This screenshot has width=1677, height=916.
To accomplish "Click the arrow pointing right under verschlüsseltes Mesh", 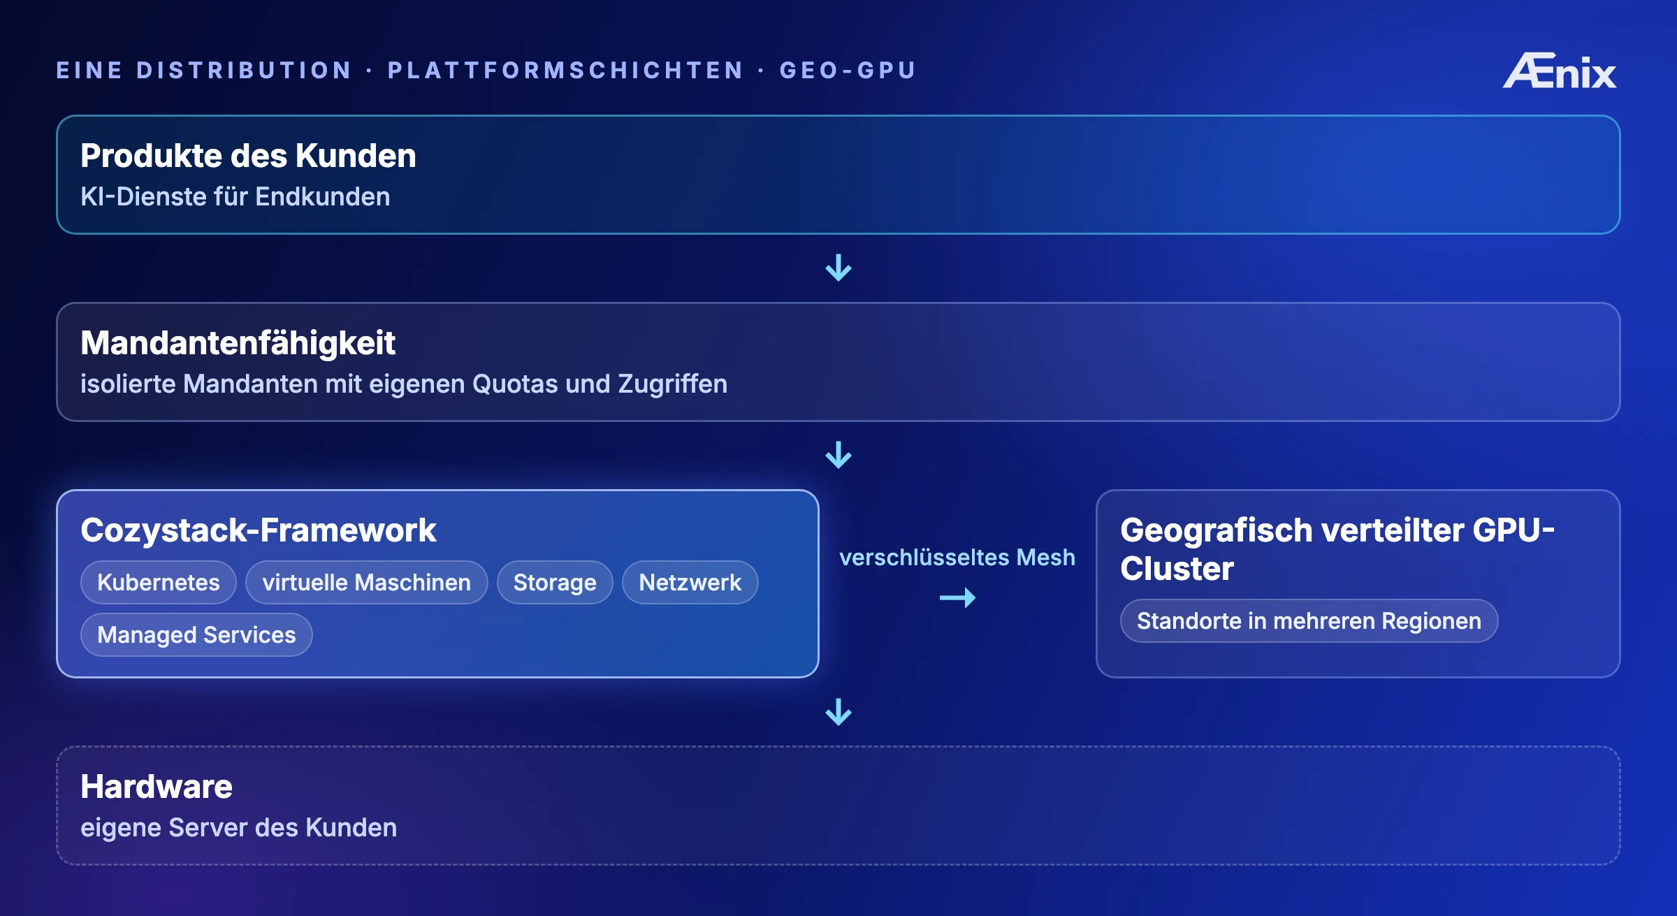I will coord(957,597).
